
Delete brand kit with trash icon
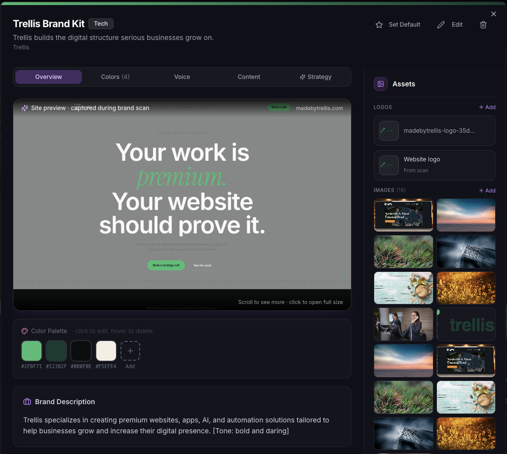(x=483, y=25)
